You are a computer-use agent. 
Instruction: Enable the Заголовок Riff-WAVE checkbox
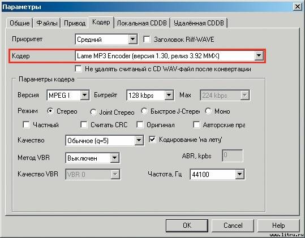[147, 40]
